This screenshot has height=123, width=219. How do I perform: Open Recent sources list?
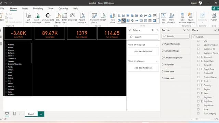(x=82, y=18)
